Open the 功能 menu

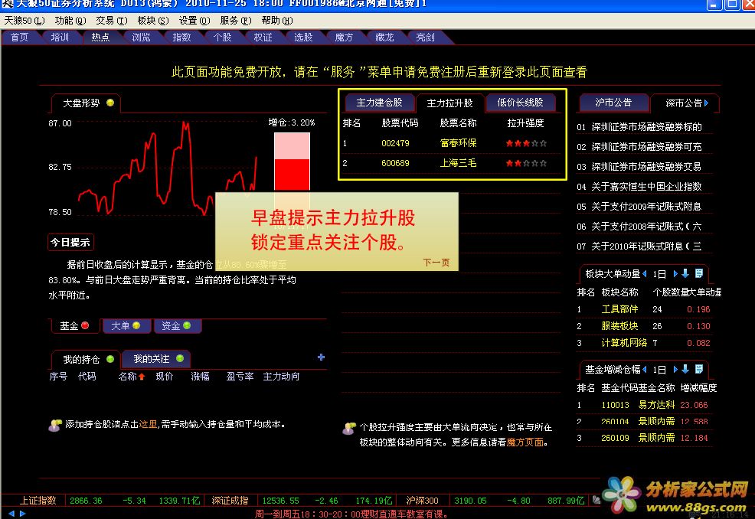point(70,21)
